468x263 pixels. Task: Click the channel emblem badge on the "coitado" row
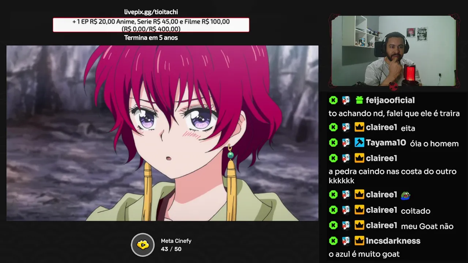346,210
